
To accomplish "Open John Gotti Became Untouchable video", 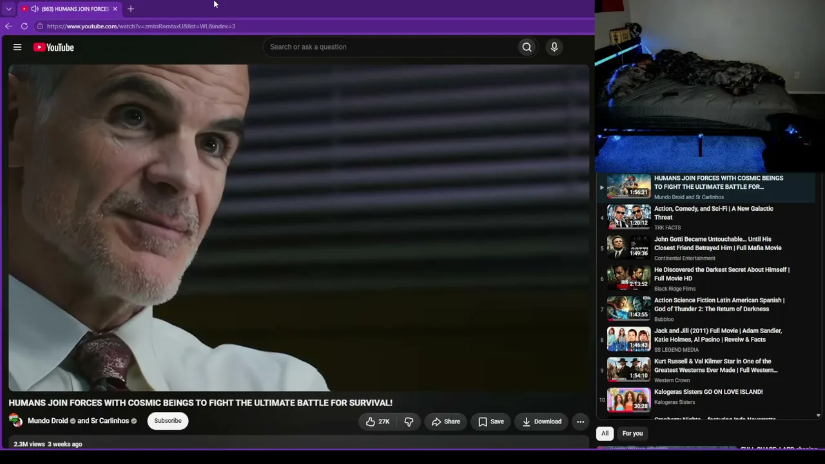I will coord(718,243).
